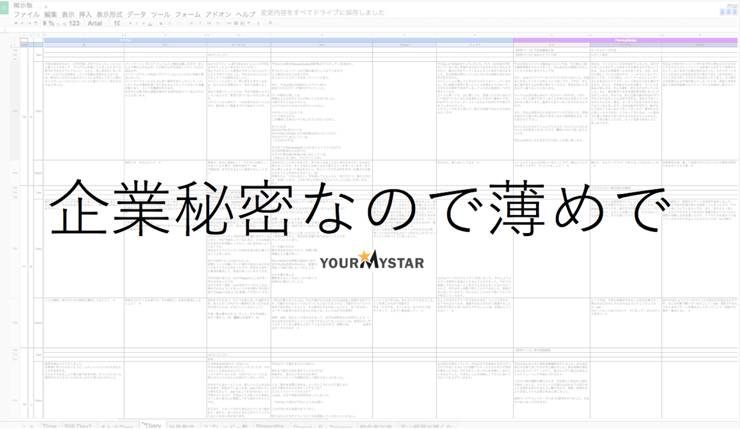Screen dimensions: 740x429
Task: Open the fill color picker
Action: pos(161,23)
